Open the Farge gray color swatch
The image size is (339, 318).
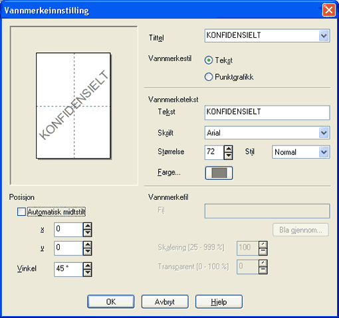(219, 173)
